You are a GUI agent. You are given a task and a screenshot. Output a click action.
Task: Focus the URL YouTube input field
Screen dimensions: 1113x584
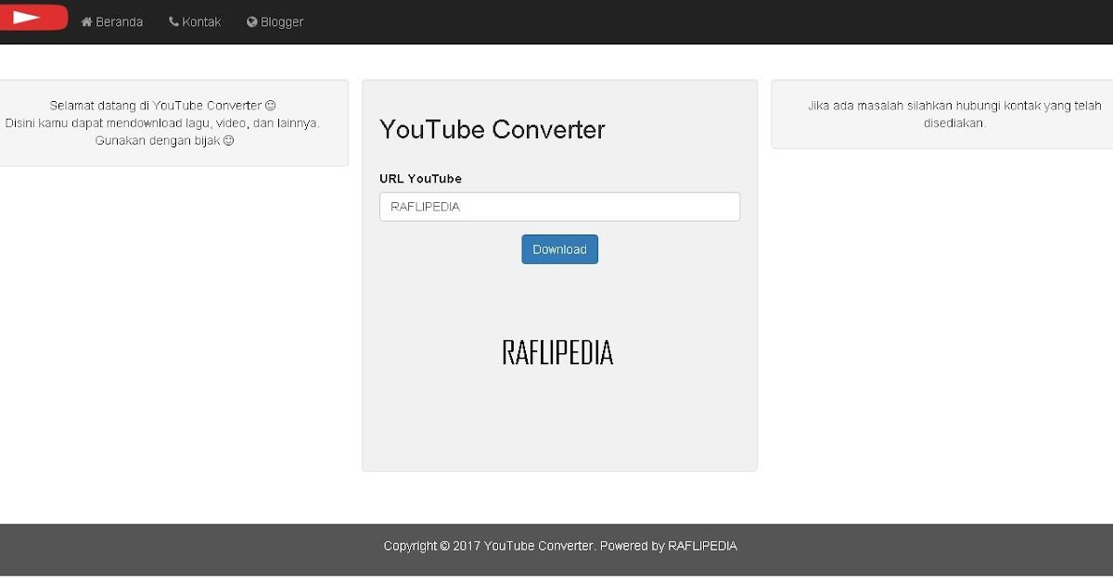pos(559,207)
